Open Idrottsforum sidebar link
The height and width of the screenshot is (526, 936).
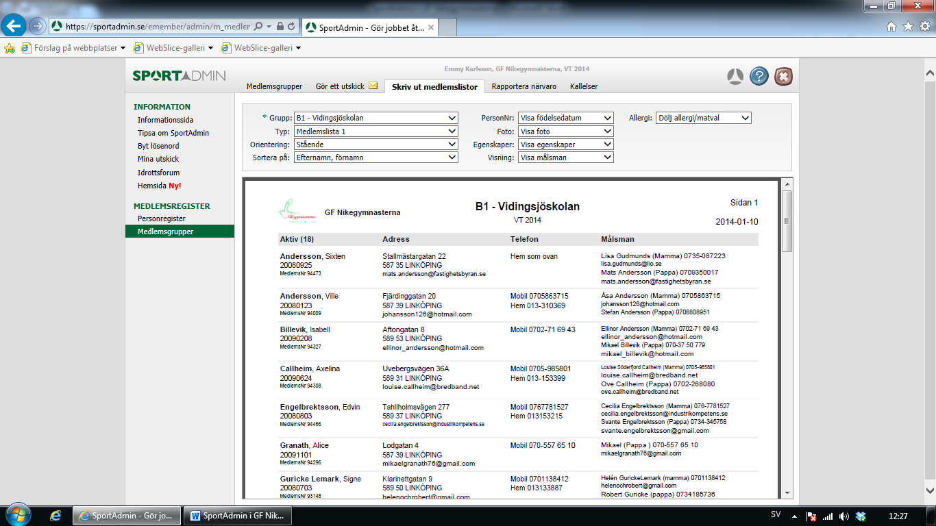tap(158, 173)
